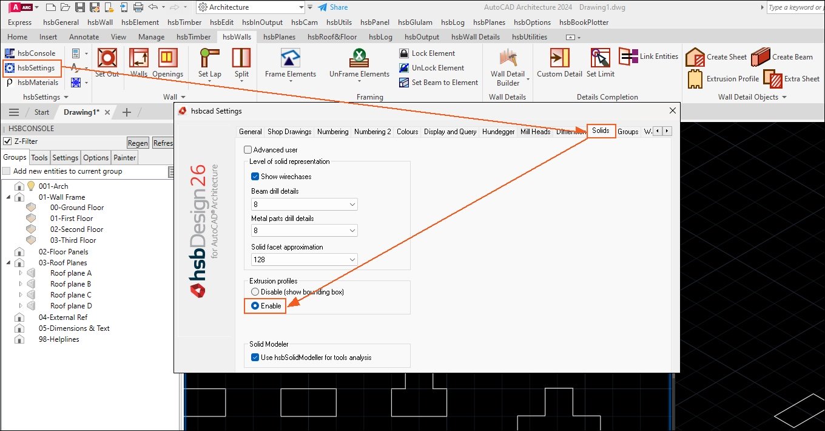Click Create Beam icon
The height and width of the screenshot is (431, 825).
pyautogui.click(x=760, y=57)
